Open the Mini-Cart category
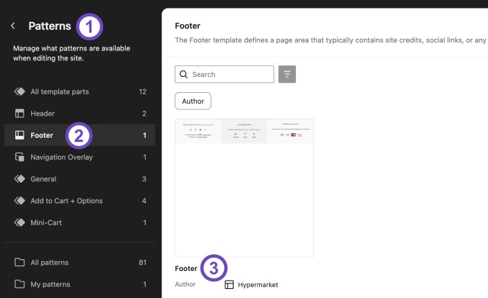488x298 pixels. (x=80, y=222)
